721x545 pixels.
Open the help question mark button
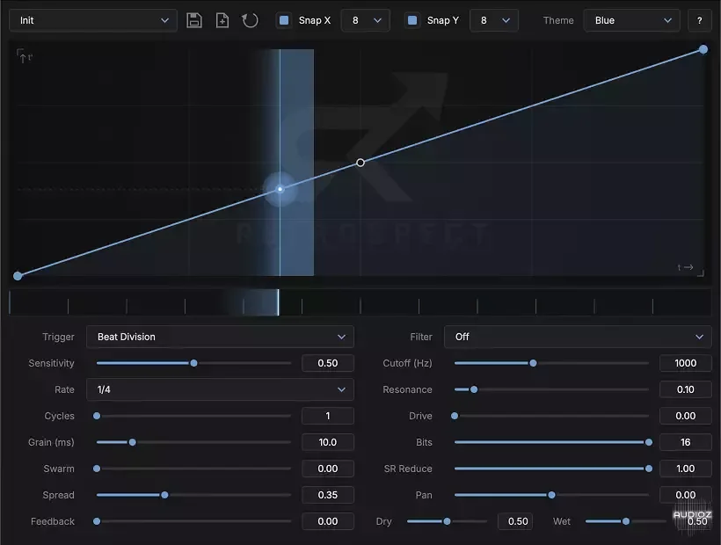[699, 20]
